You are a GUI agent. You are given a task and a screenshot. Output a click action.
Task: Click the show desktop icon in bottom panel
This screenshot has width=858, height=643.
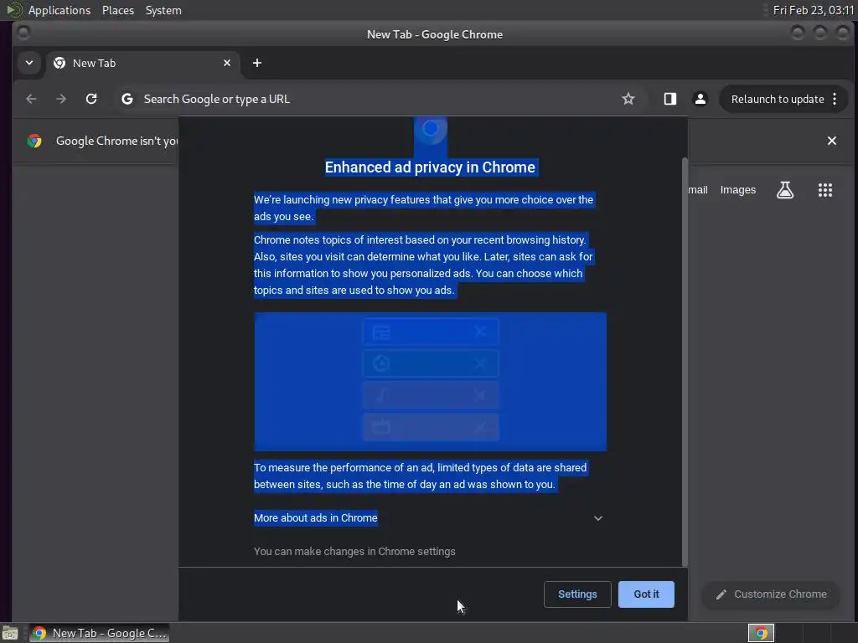(10, 634)
